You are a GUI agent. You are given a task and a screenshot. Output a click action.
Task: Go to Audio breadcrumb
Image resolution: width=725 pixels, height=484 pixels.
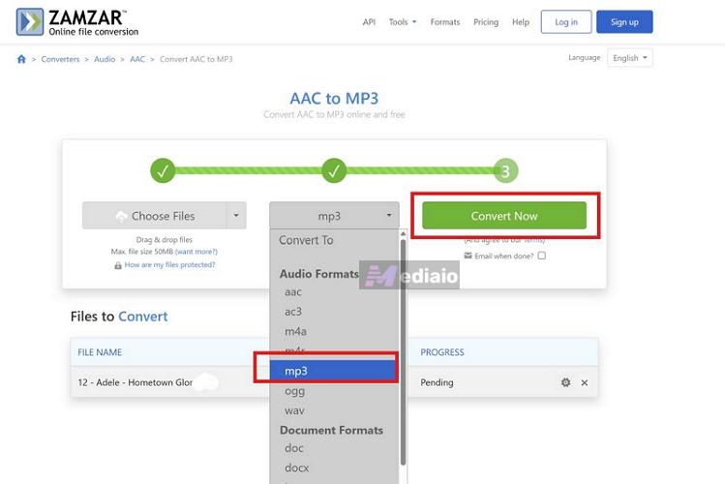click(x=105, y=59)
